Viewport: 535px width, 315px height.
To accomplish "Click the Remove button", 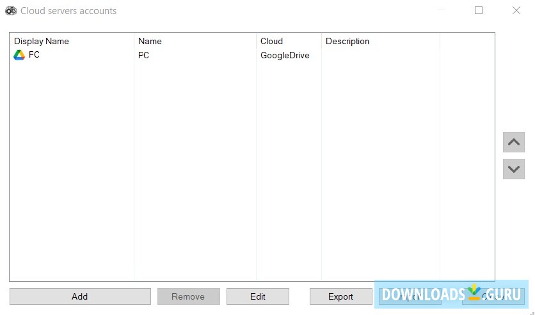I will point(188,296).
